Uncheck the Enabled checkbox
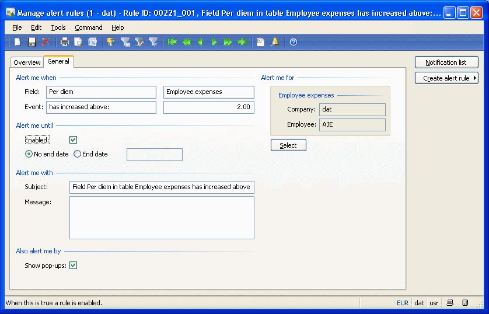Screen dimensions: 489x314 click(x=74, y=139)
